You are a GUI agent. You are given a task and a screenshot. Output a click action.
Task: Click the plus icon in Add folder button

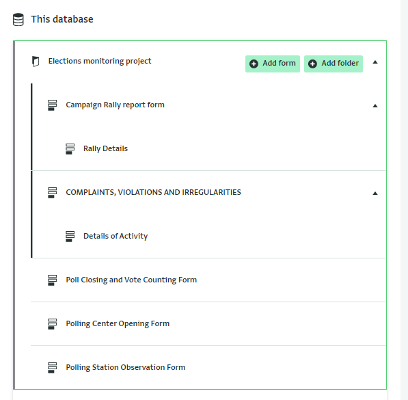pos(312,64)
